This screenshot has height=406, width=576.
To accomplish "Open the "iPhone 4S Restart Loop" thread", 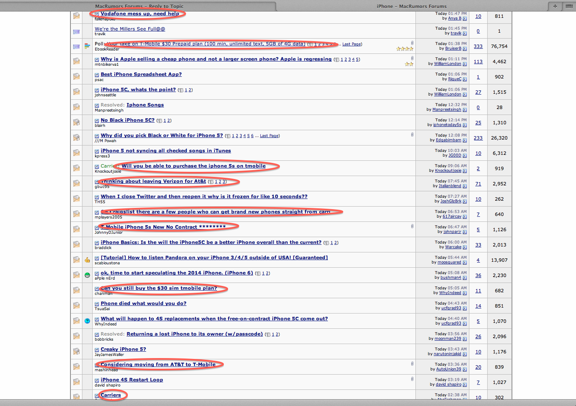I will 132,380.
